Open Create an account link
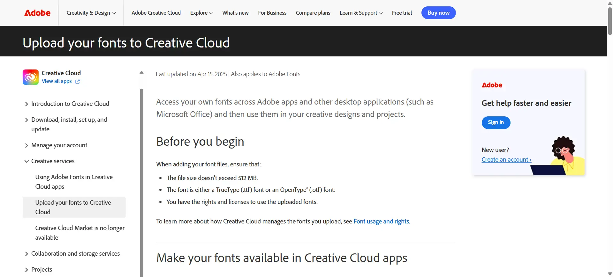Screen dimensions: 613x277 point(506,159)
